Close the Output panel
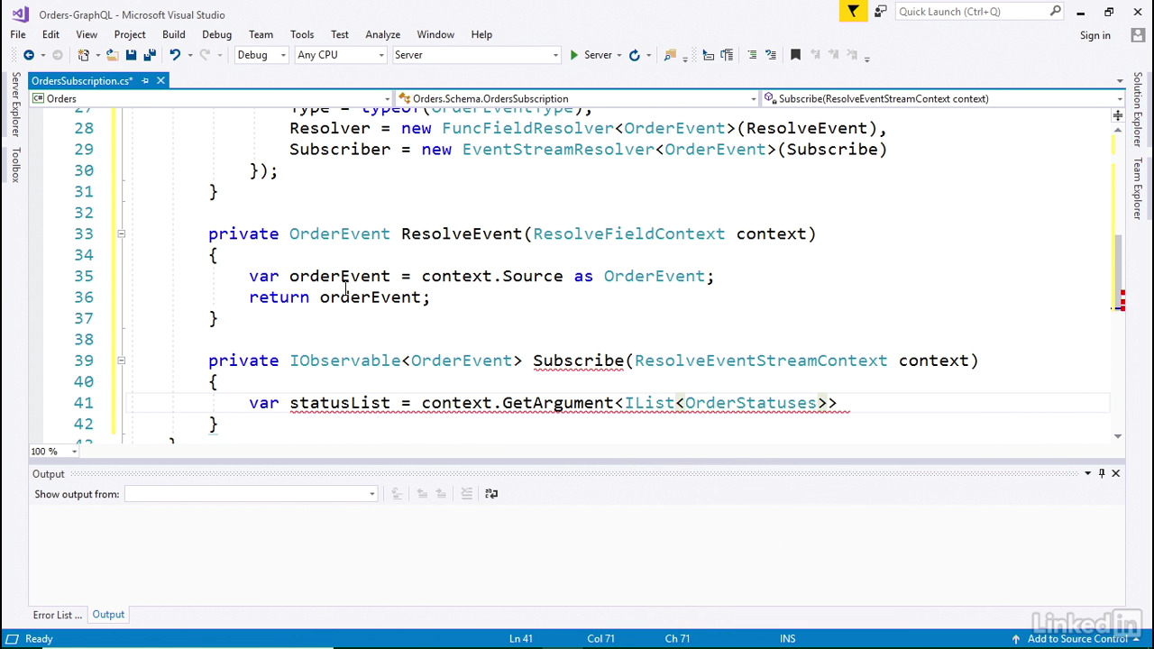Screen dimensions: 1154x649 coord(1115,473)
